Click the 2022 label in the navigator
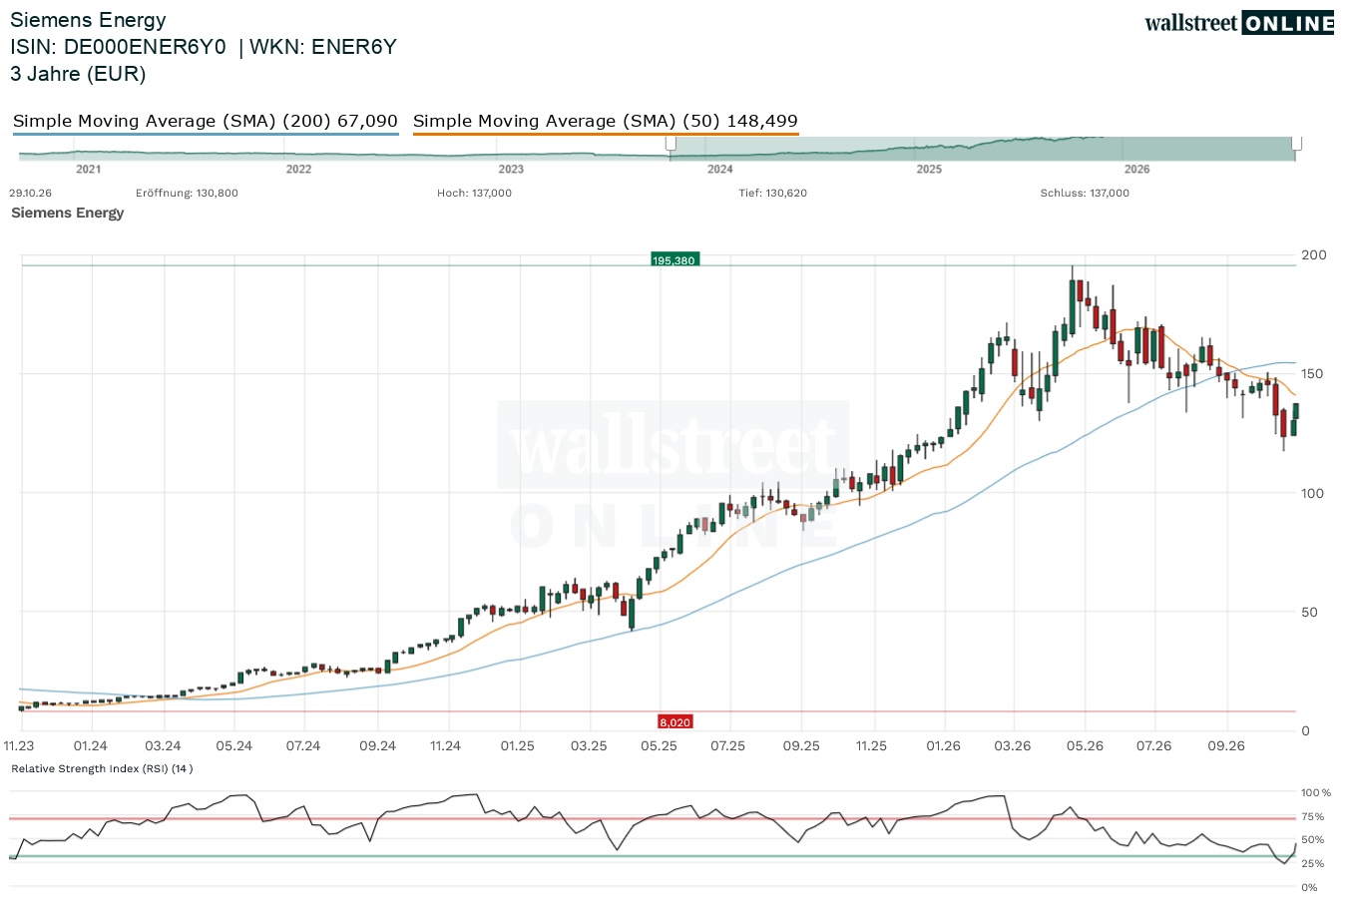 298,170
